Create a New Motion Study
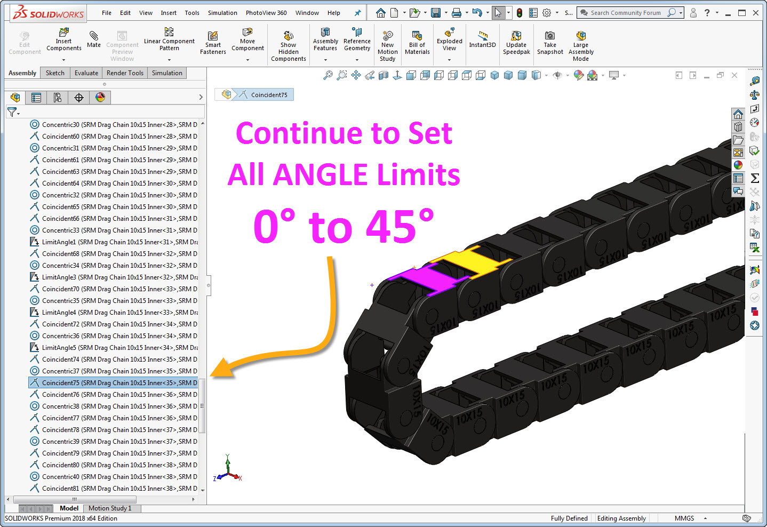 tap(388, 46)
